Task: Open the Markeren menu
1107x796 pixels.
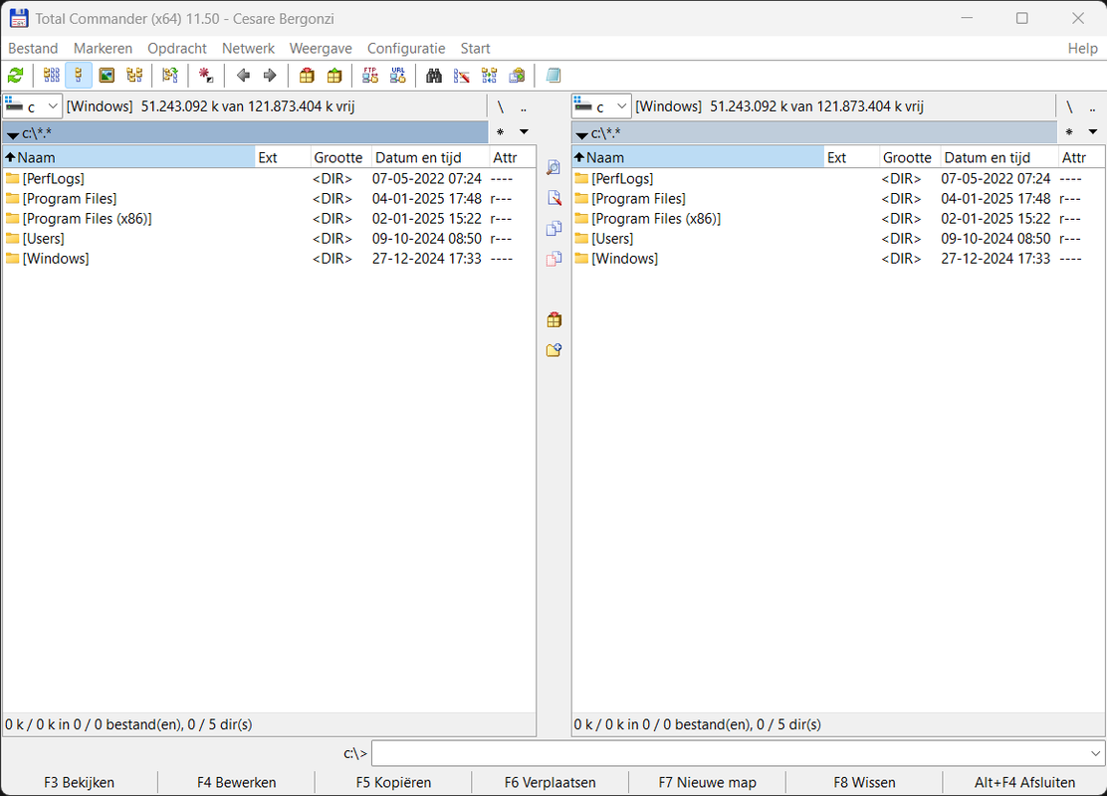Action: pyautogui.click(x=104, y=48)
